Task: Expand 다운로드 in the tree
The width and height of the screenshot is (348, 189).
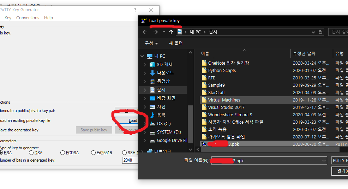Action: pyautogui.click(x=145, y=73)
